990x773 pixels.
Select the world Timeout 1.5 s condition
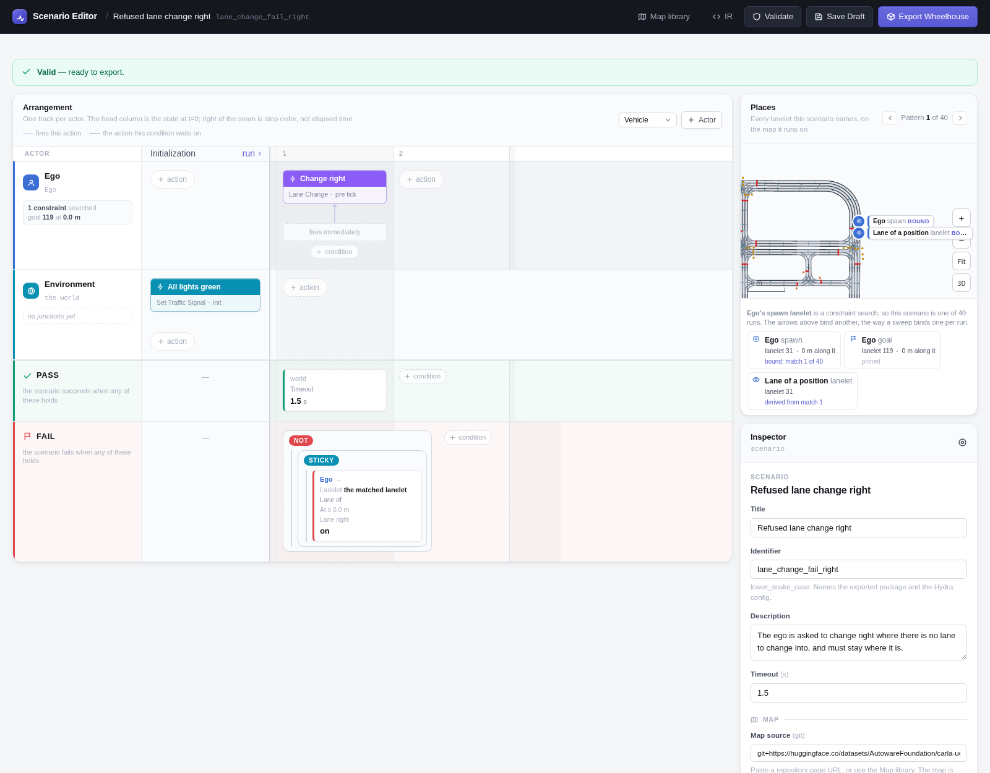click(x=335, y=390)
